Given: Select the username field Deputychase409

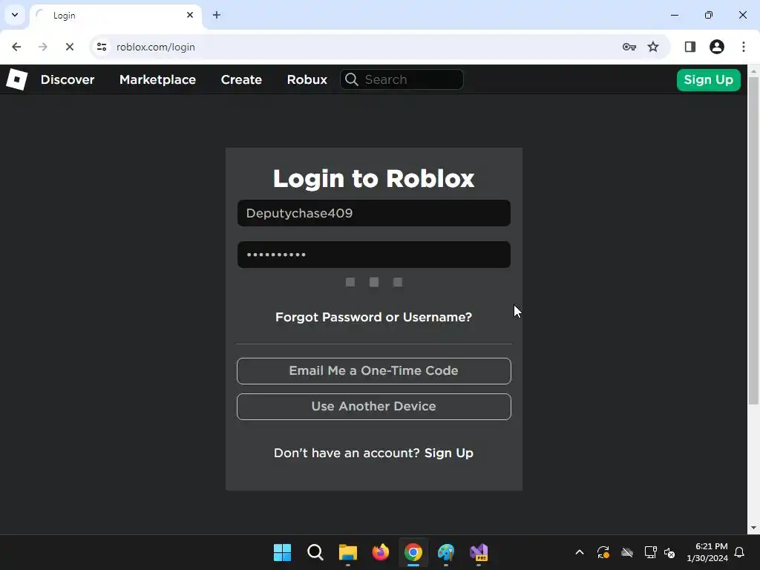Looking at the screenshot, I should click(374, 213).
